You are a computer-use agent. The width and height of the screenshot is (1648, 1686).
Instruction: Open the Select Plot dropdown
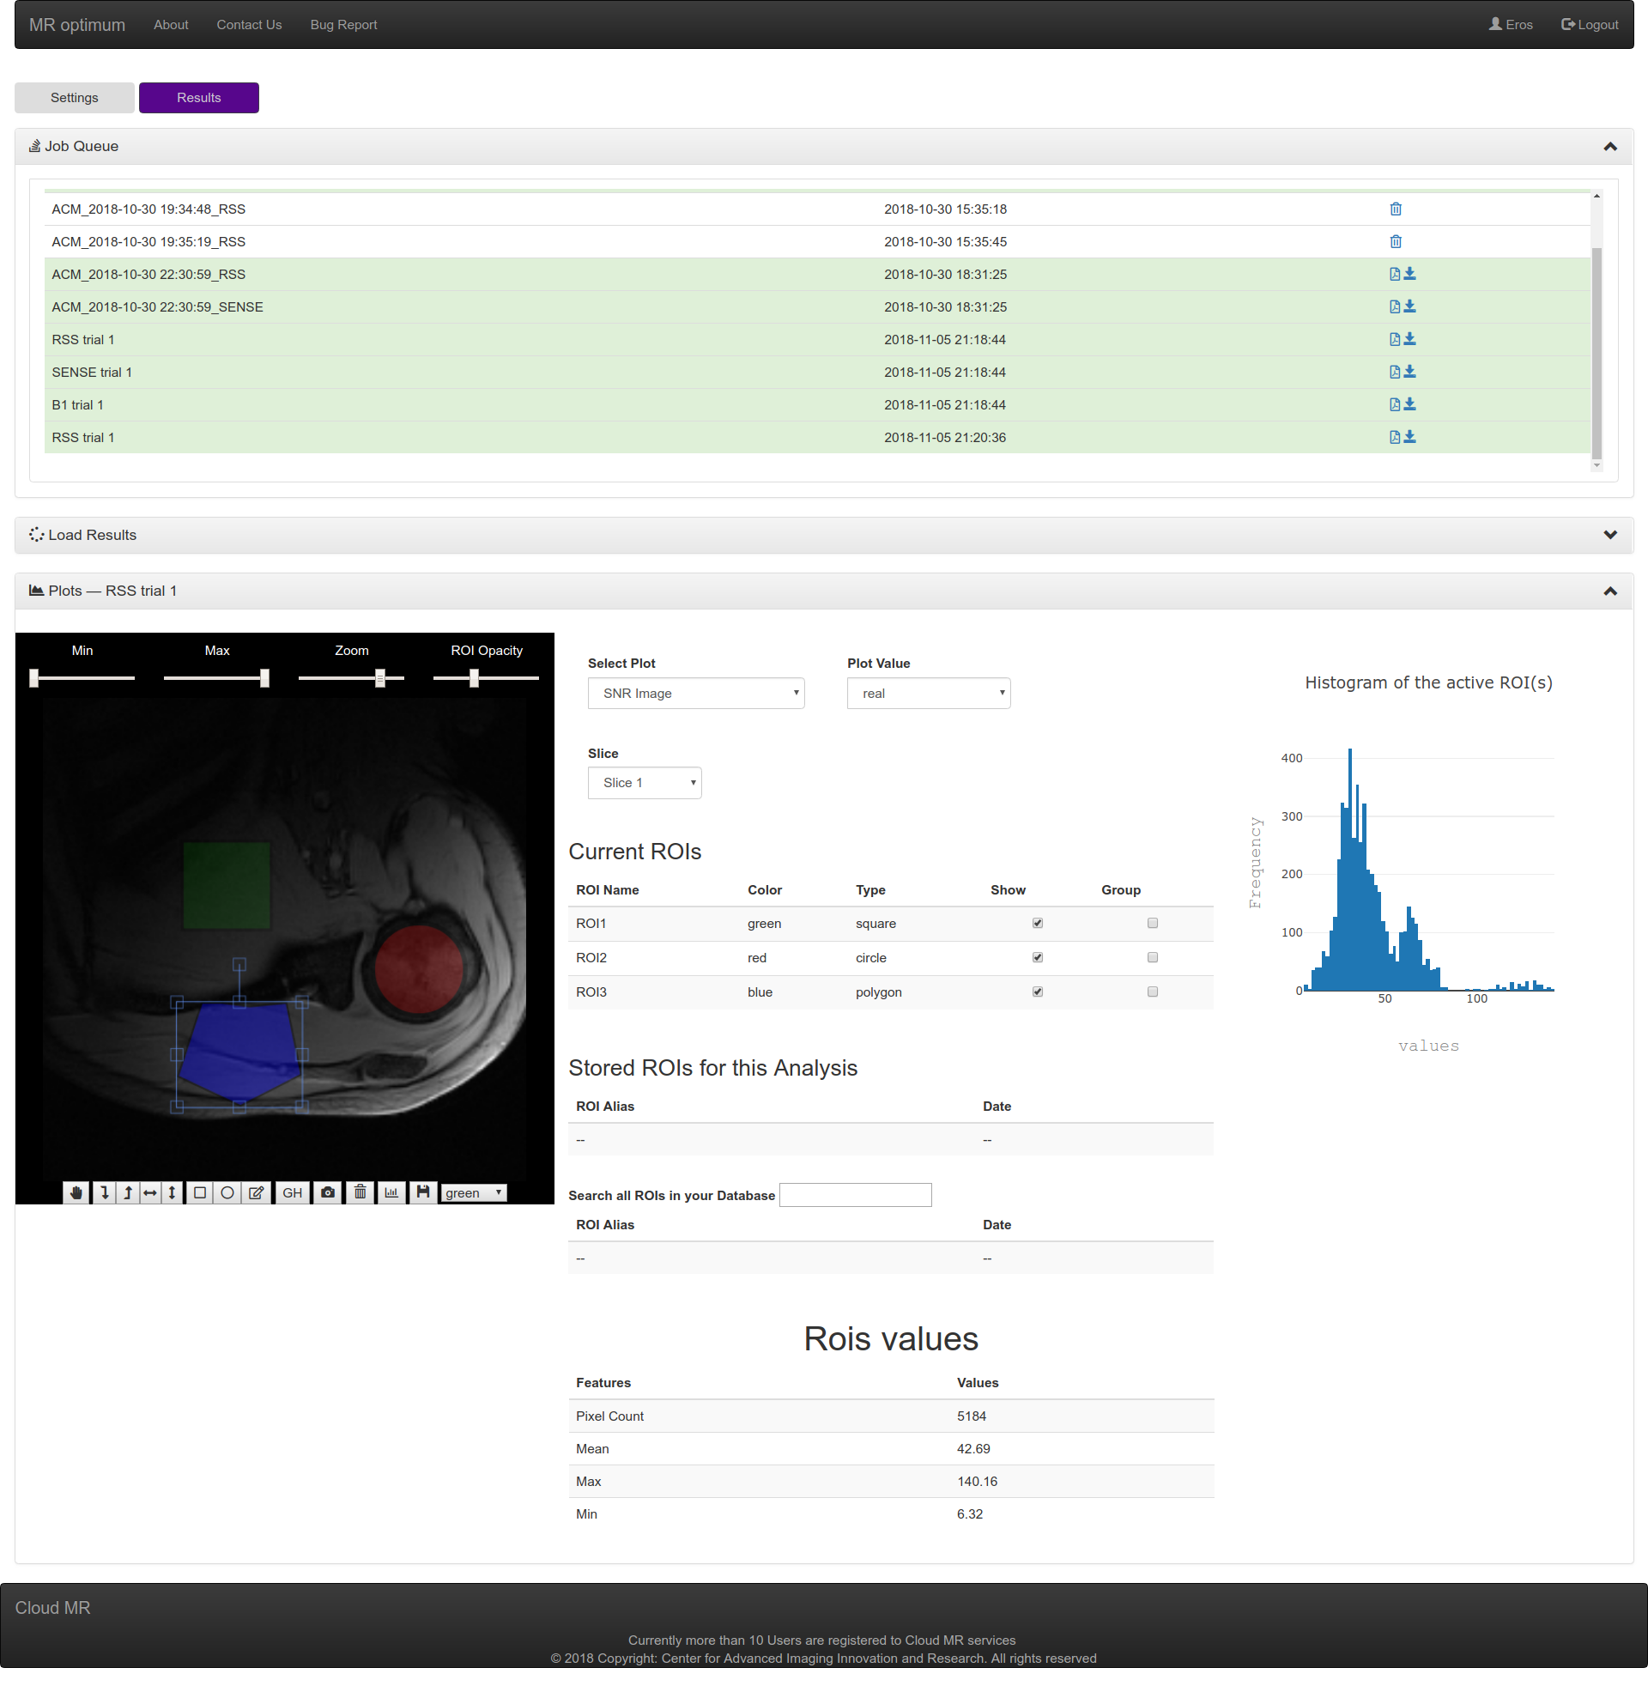coord(696,694)
